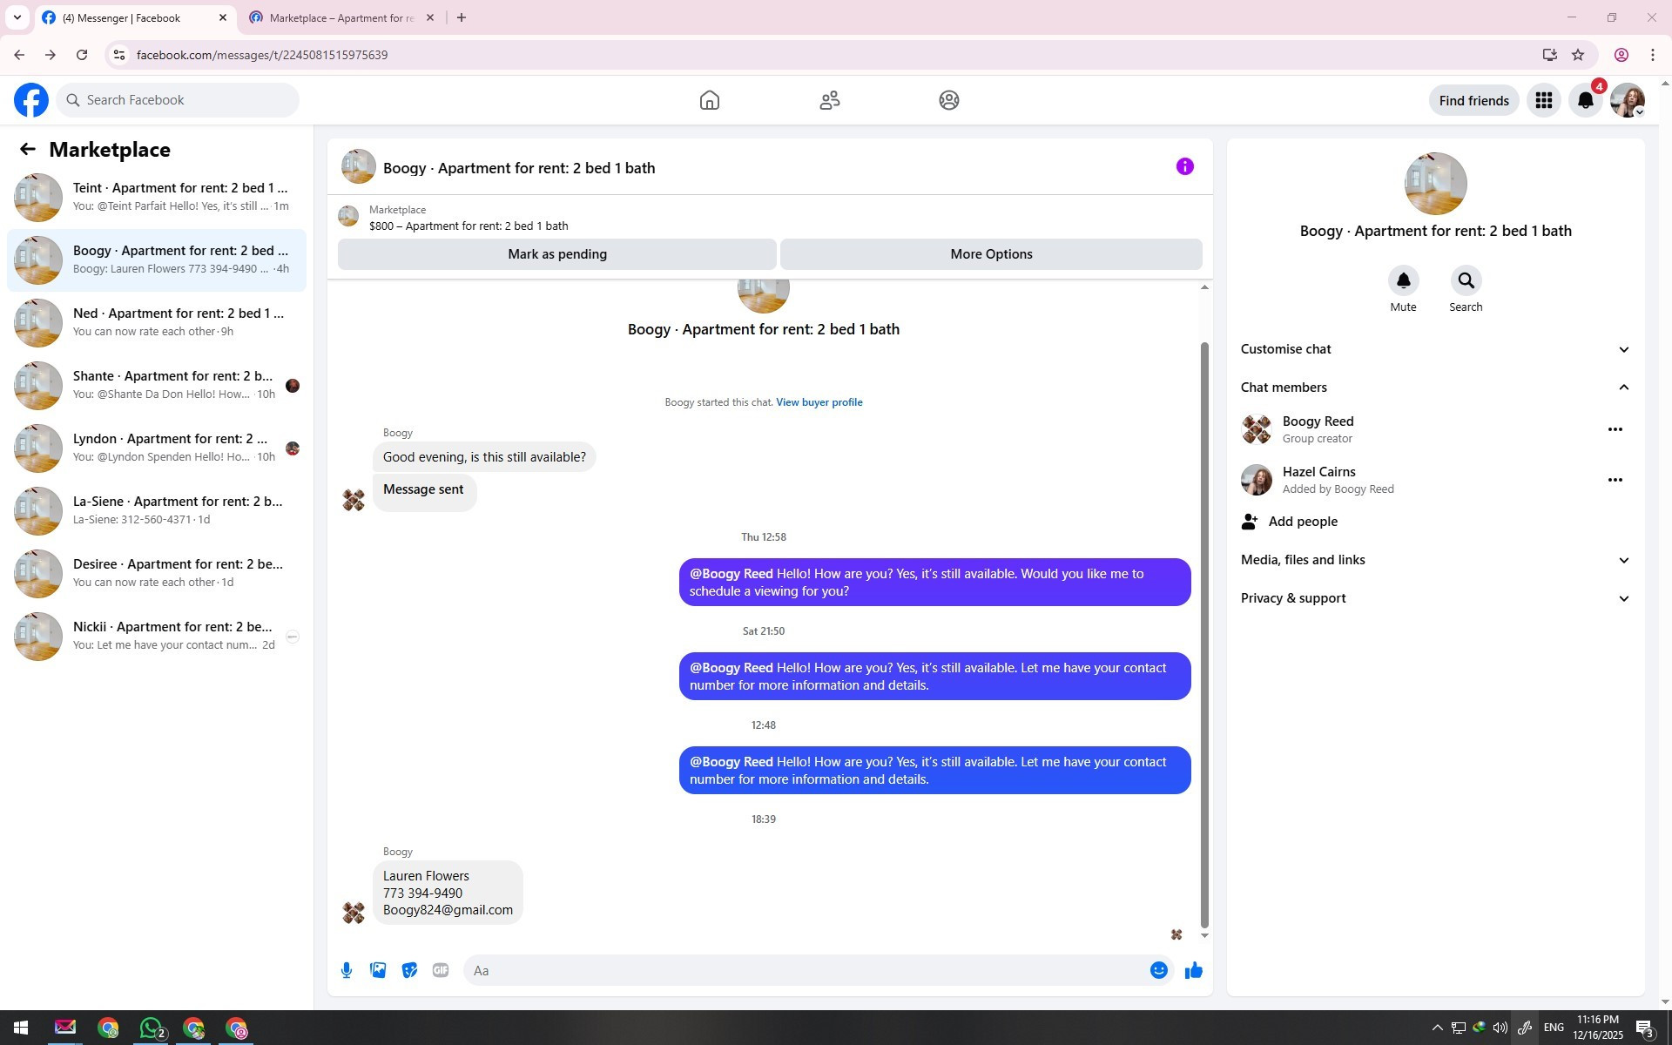1672x1045 pixels.
Task: Open Desiree apartment conversation
Action: (x=157, y=574)
